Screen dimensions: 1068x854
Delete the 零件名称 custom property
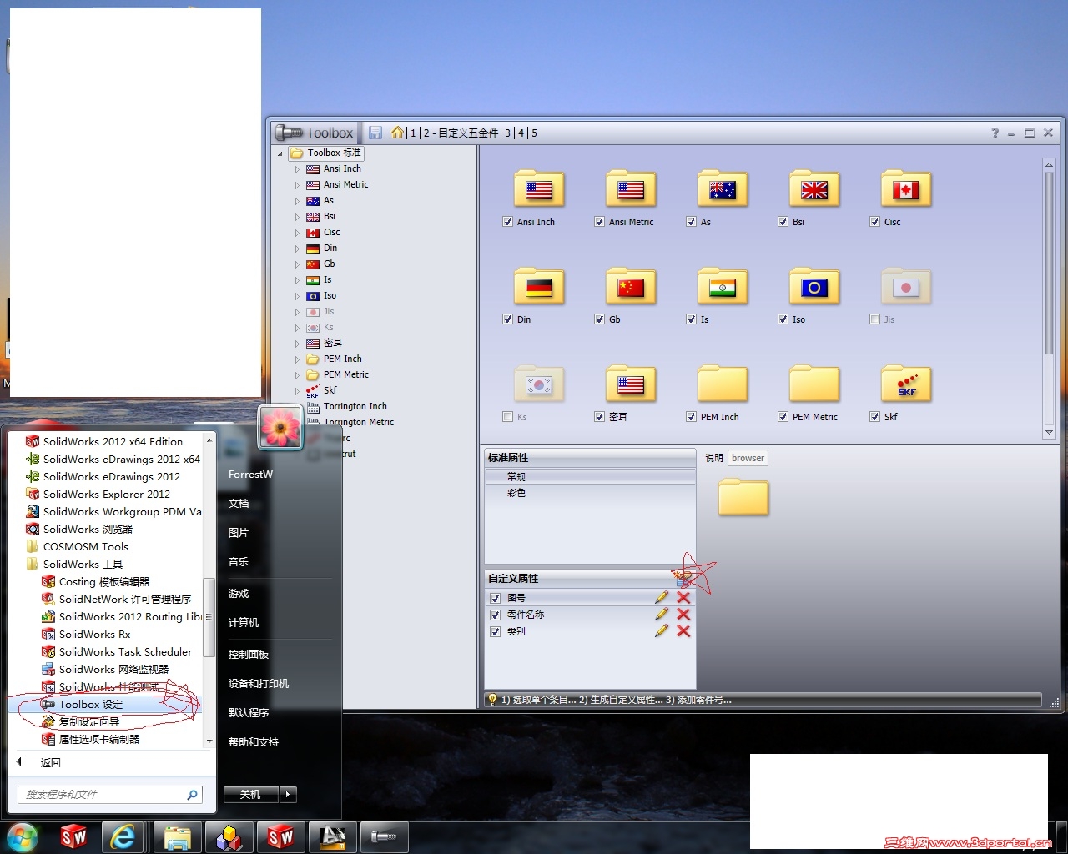coord(683,614)
